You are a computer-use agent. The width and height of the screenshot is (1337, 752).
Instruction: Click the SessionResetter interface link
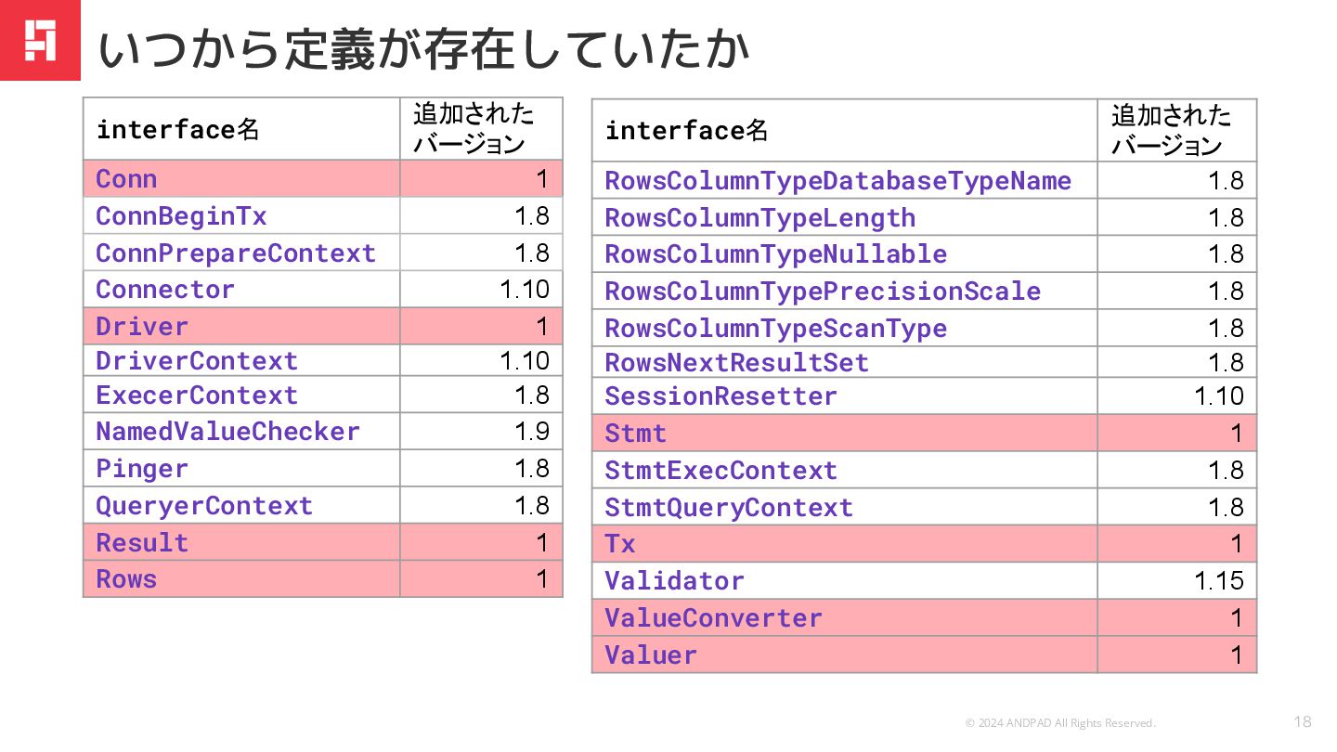click(x=720, y=396)
